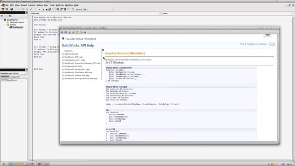Click yellow Home icon in API Help toolbar
The image size is (295, 166).
pyautogui.click(x=77, y=32)
